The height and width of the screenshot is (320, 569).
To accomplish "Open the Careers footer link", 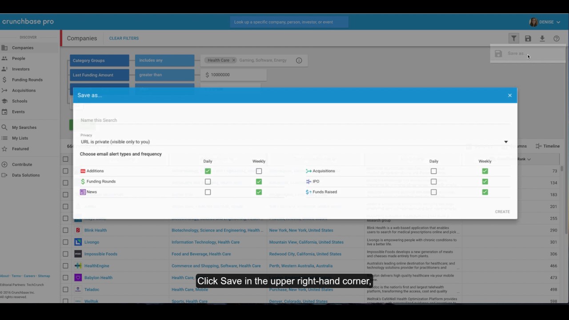I will (x=29, y=276).
